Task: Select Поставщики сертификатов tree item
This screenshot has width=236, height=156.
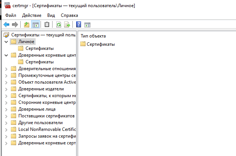Action: click(x=47, y=116)
